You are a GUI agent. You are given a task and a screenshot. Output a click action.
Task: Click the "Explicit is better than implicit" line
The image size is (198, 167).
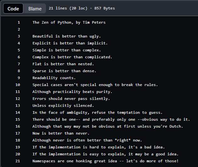[70, 43]
